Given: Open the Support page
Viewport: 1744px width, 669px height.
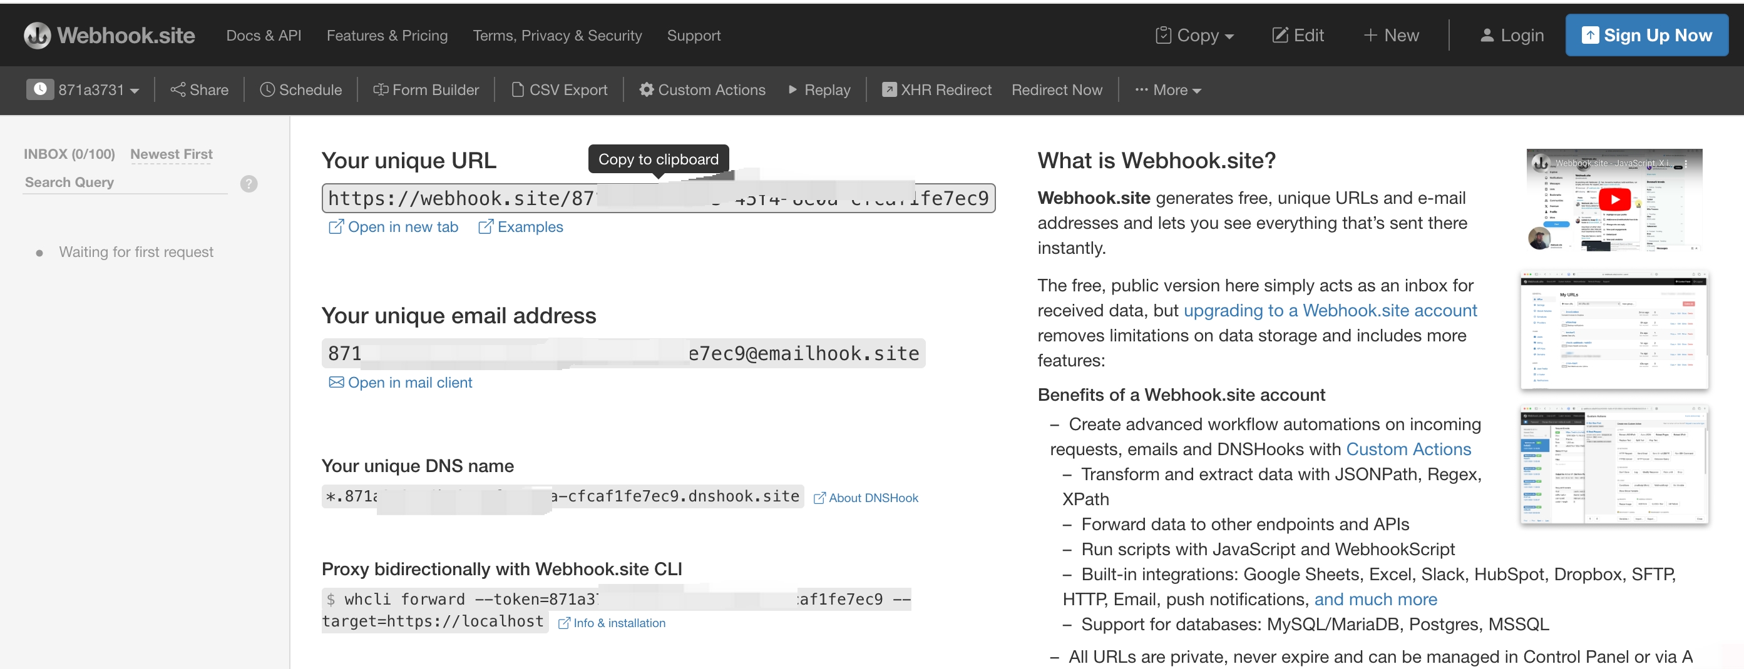Looking at the screenshot, I should (x=693, y=35).
